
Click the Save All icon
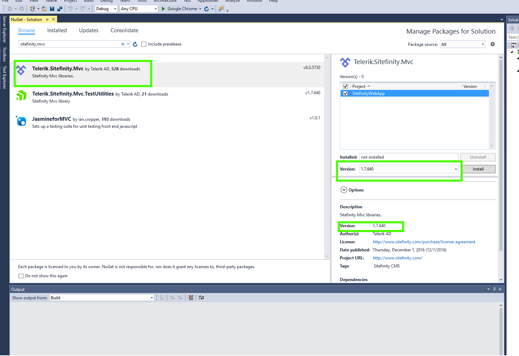point(60,9)
